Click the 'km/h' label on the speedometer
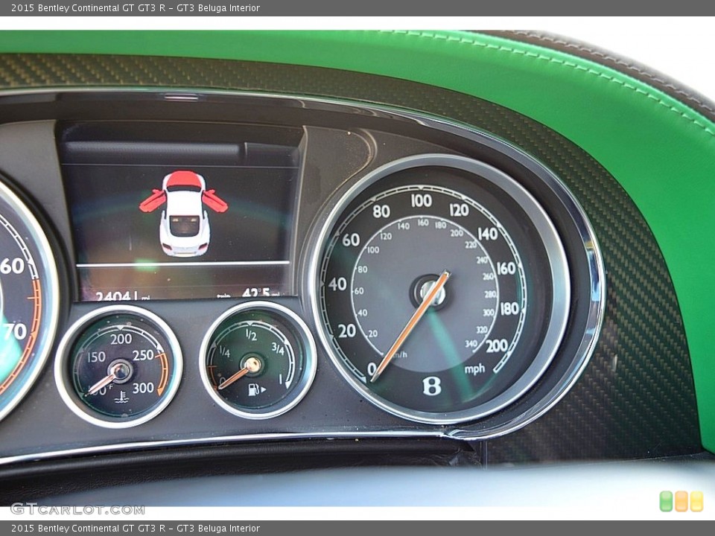This screenshot has height=536, width=715. (x=399, y=354)
